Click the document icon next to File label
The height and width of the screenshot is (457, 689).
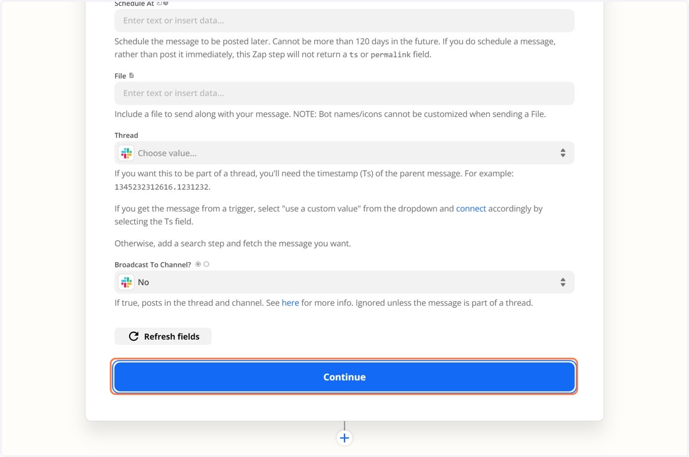click(x=131, y=75)
